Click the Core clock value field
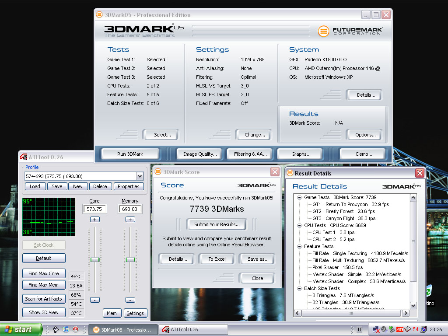Image resolution: width=448 pixels, height=336 pixels. point(94,209)
